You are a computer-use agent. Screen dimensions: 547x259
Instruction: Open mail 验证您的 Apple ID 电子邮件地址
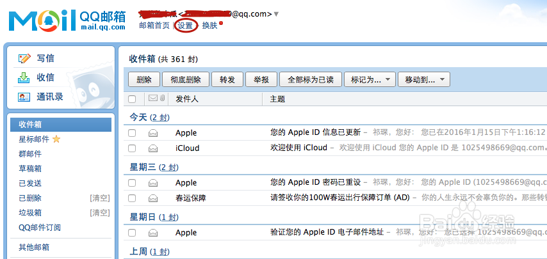click(327, 232)
